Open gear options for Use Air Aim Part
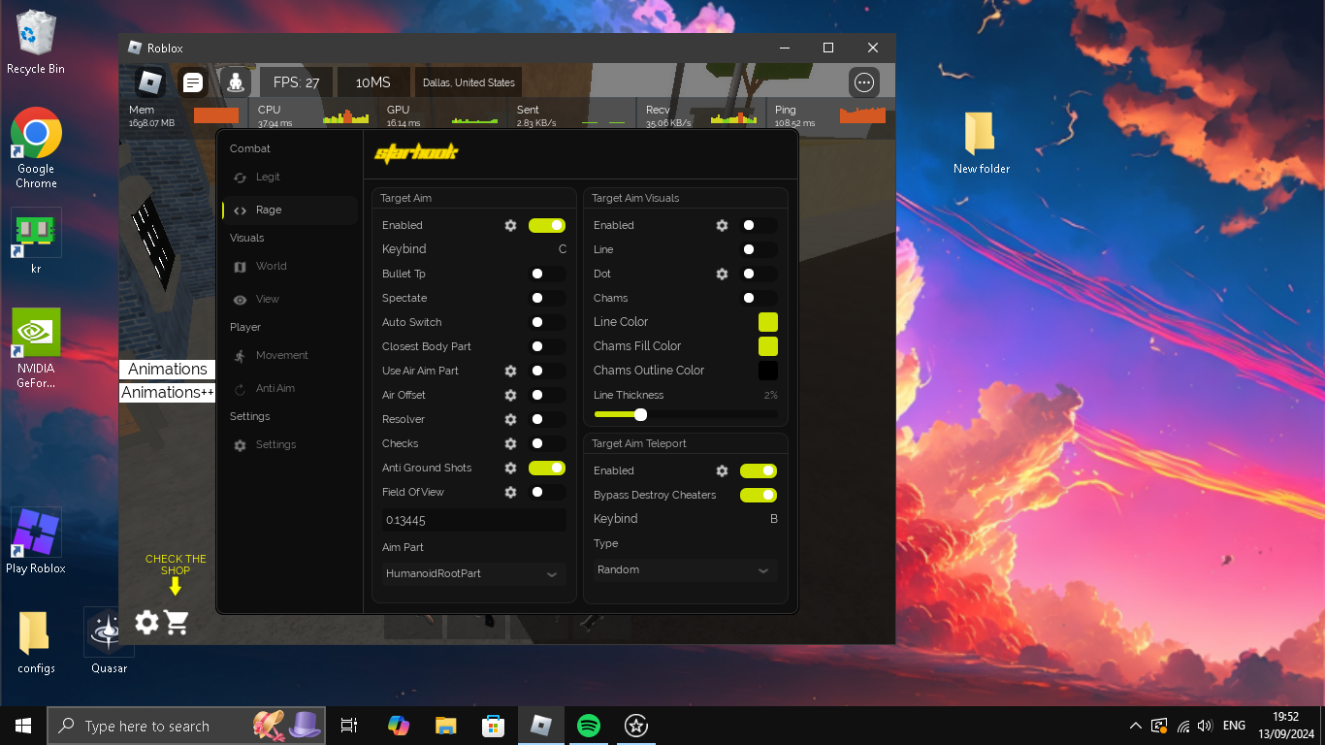The image size is (1325, 745). tap(510, 371)
